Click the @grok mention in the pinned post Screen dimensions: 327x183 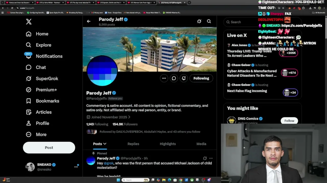[109, 163]
